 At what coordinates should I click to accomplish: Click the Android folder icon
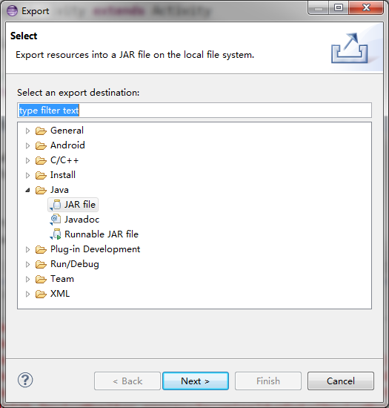coord(41,145)
